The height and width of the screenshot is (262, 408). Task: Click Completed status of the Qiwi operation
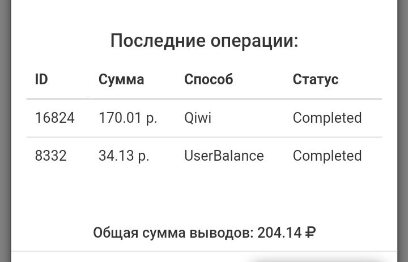tap(327, 118)
